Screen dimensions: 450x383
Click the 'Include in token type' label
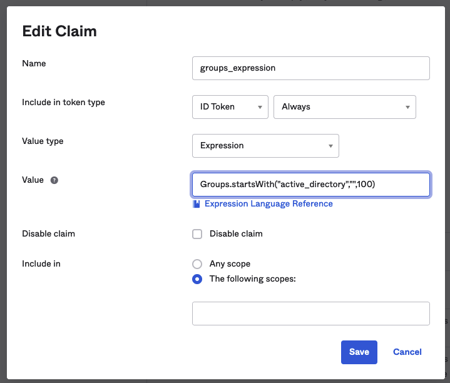tap(63, 103)
